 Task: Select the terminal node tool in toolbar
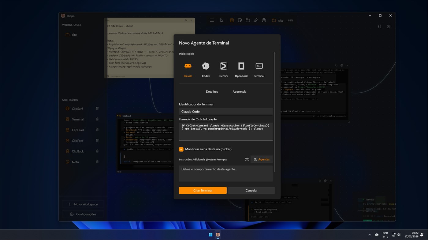[232, 20]
